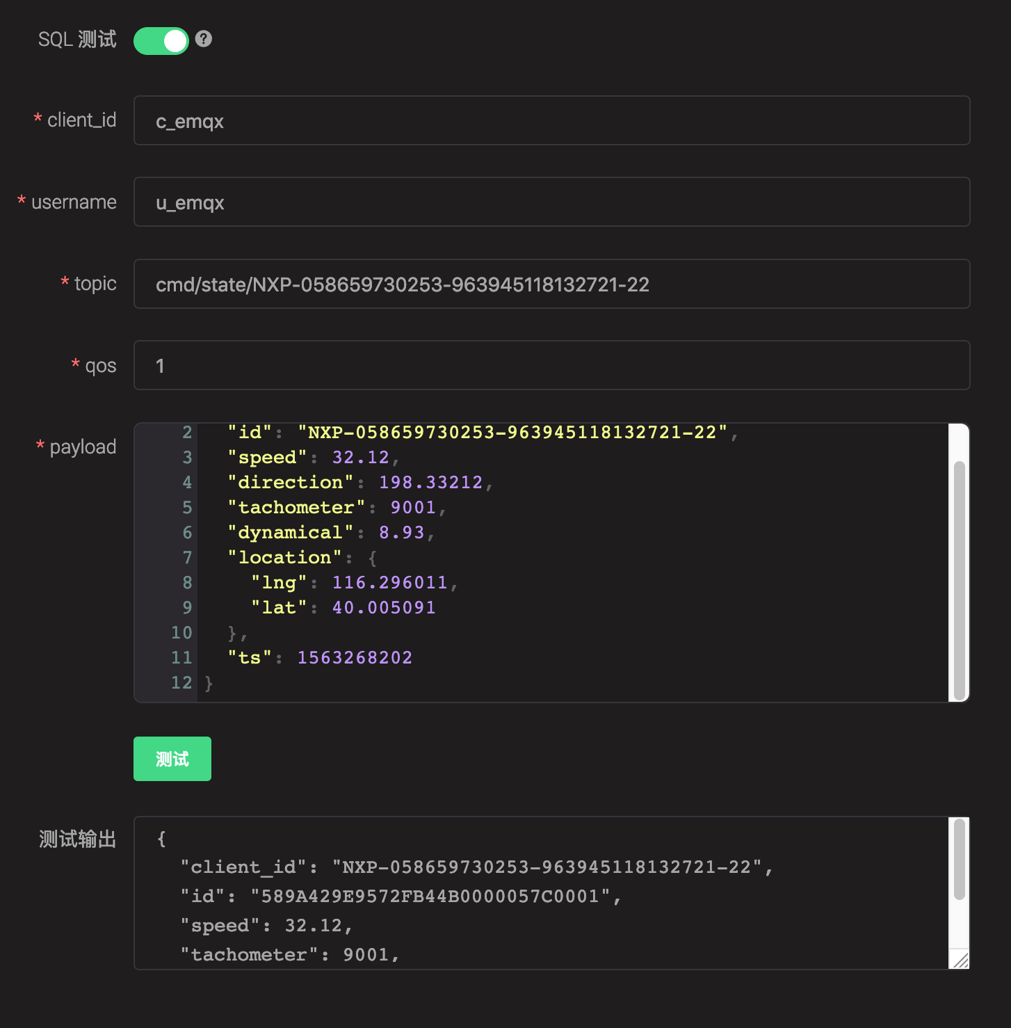The image size is (1011, 1028).
Task: Select the topic input field
Action: pyautogui.click(x=551, y=284)
